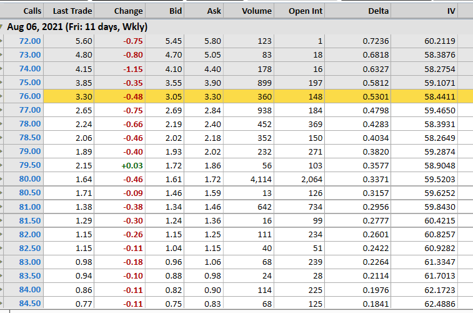Expand the 84.00 strike row arrow
Screen dimensions: 473x313
point(1,290)
